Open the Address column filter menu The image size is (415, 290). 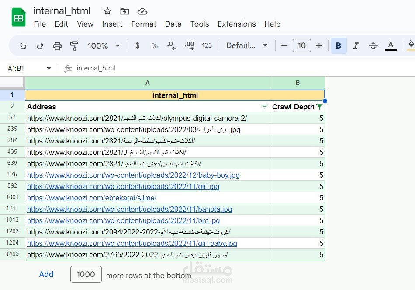pos(264,107)
